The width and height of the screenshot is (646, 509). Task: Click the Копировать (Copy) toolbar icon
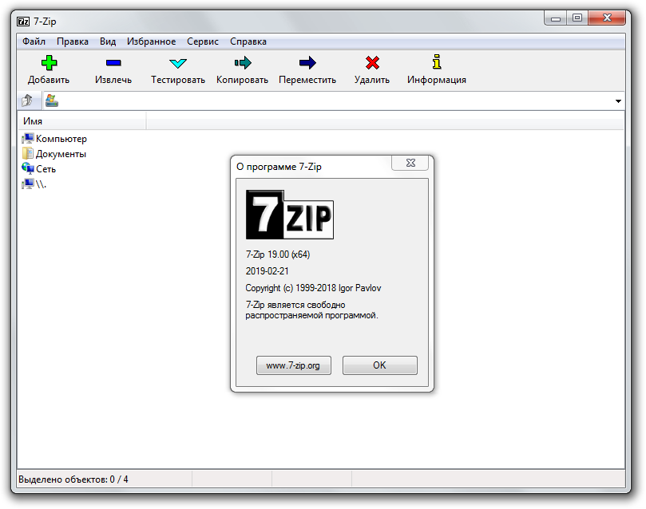pos(242,61)
